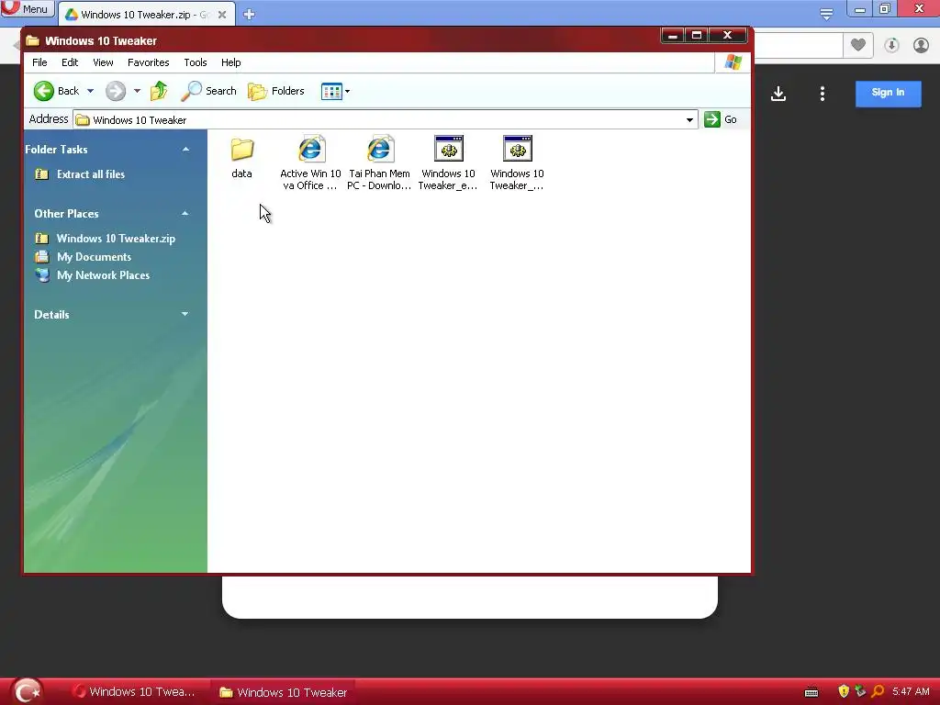Open the View menu

[x=103, y=62]
